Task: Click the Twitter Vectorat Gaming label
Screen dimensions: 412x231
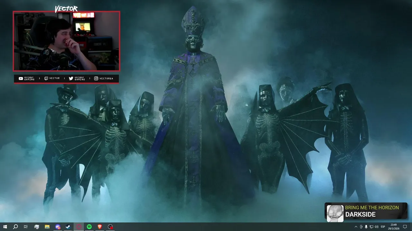Action: point(77,78)
